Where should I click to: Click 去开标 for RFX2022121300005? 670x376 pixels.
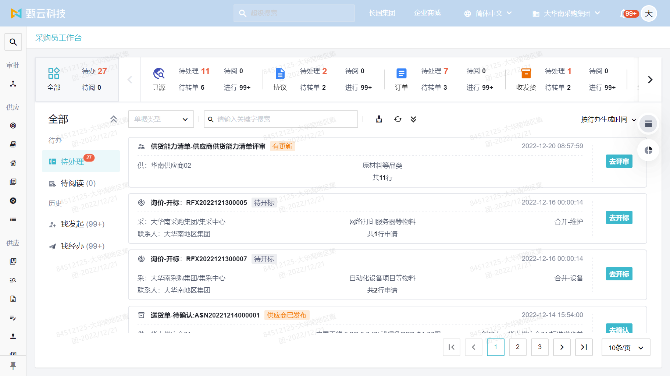pyautogui.click(x=619, y=218)
